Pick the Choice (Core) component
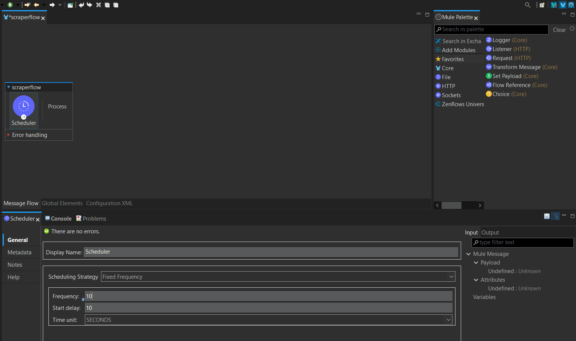Image resolution: width=576 pixels, height=341 pixels. click(x=506, y=94)
